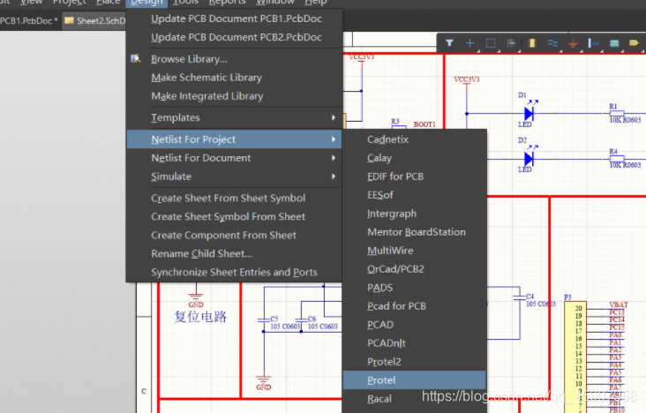Screen dimensions: 646x413
Task: Select the PCAD netlist format
Action: click(x=415, y=325)
